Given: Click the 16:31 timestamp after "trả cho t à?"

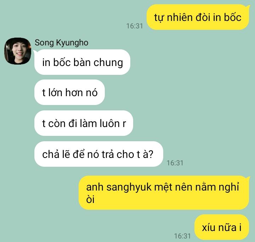Looking at the screenshot, I should point(175,163).
